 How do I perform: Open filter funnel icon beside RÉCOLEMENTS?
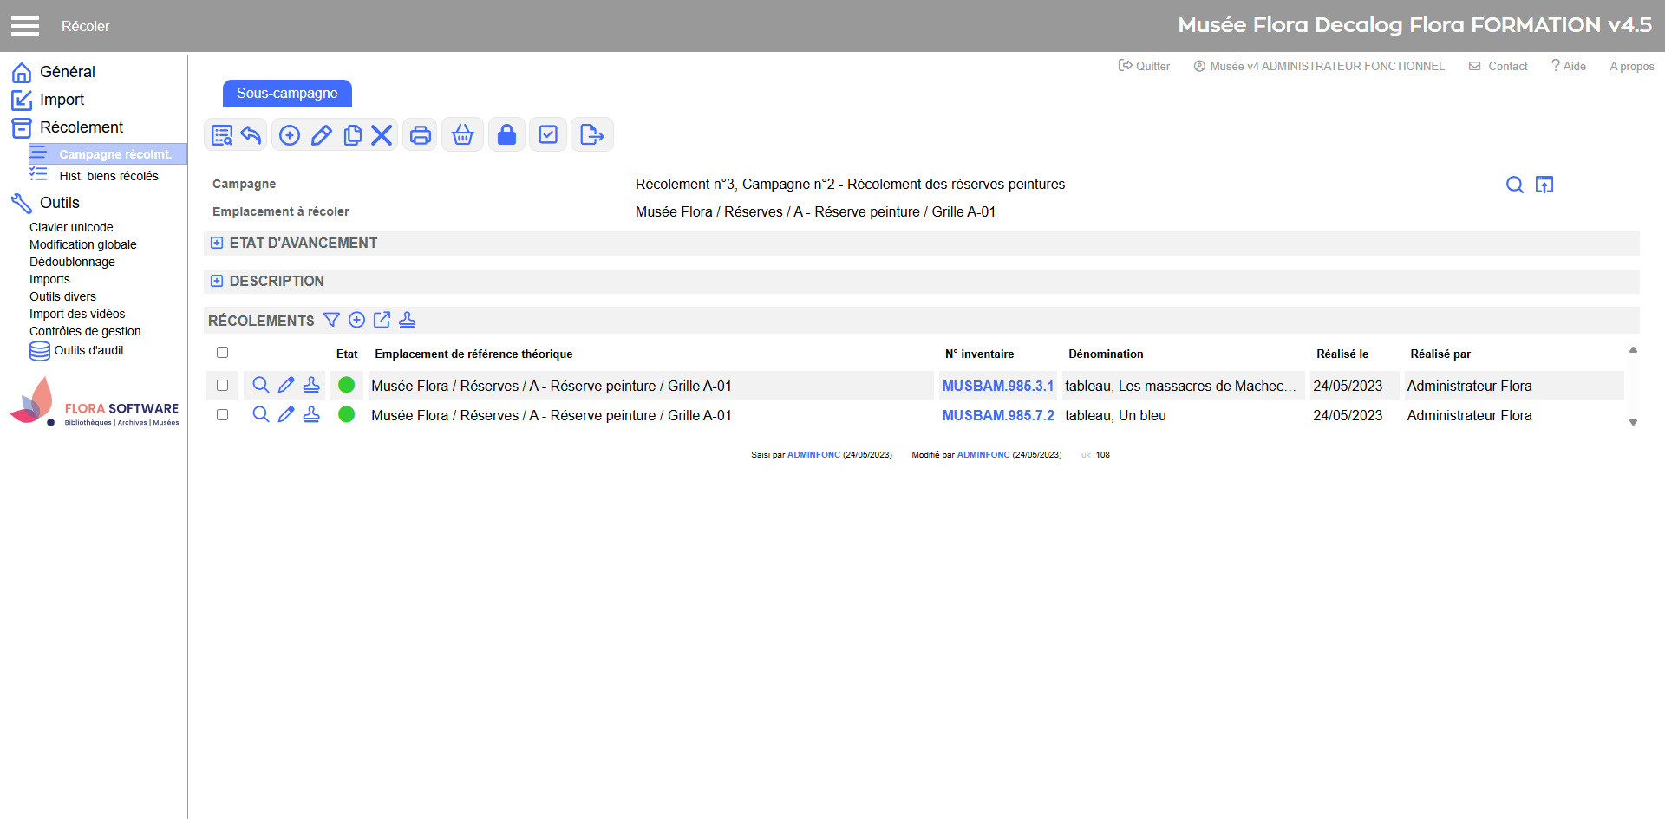pos(331,320)
